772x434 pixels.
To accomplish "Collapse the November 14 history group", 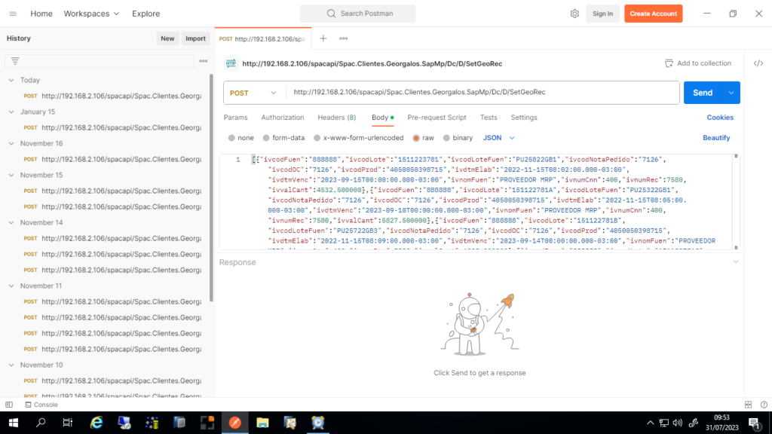I will (11, 223).
